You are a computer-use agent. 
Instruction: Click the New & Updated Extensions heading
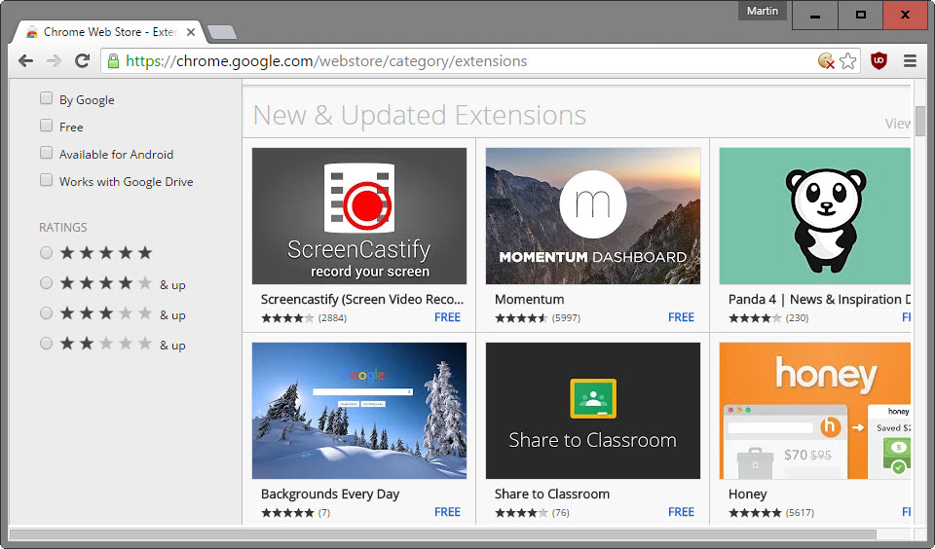tap(420, 115)
